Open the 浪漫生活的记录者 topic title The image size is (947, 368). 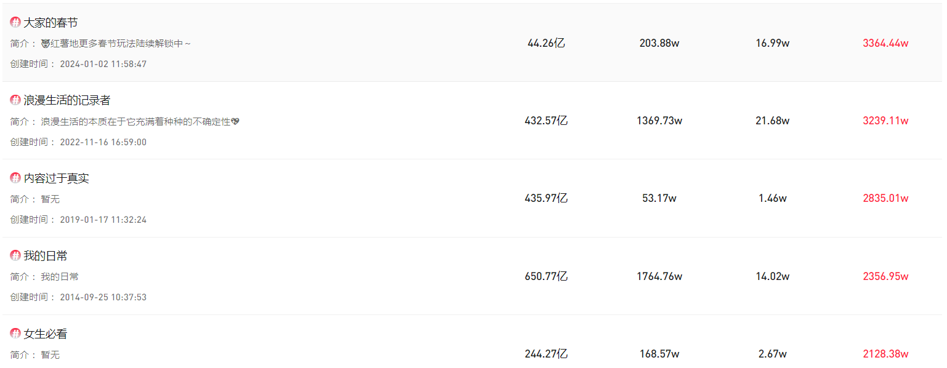[x=67, y=100]
